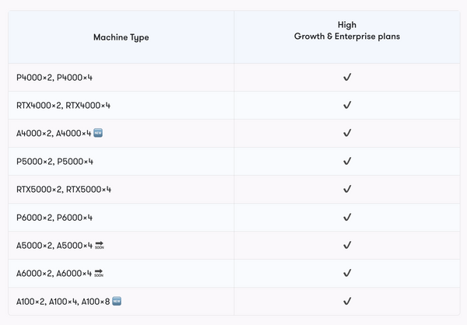467x325 pixels.
Task: Click the checkmark in the P6000 row
Action: click(347, 217)
